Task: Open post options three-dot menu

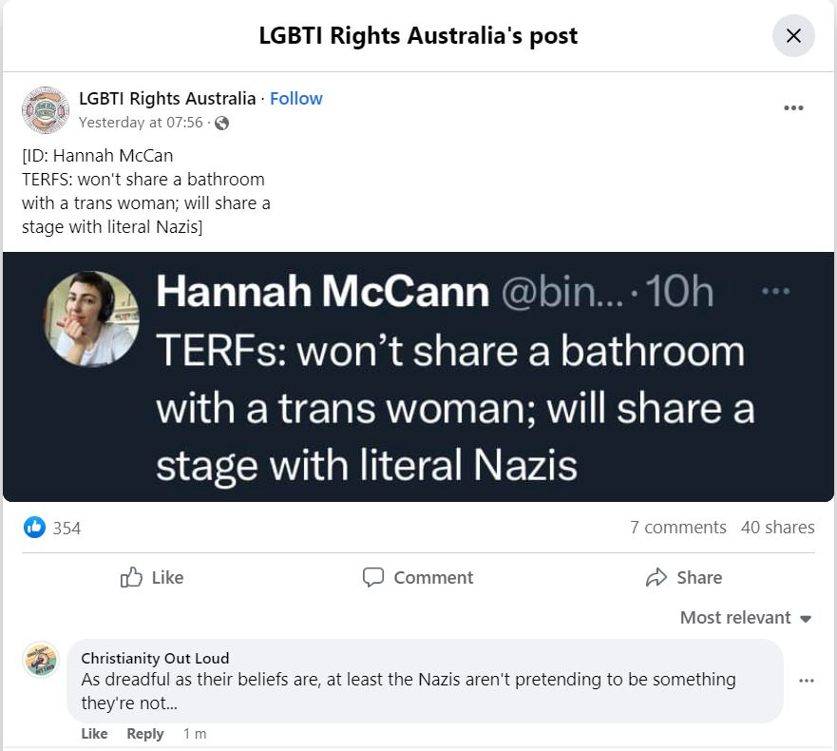Action: 793,107
